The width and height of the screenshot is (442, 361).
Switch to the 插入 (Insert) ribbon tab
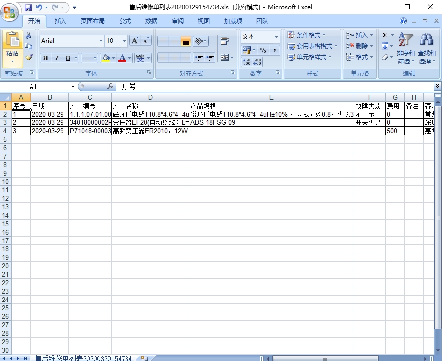pyautogui.click(x=60, y=21)
